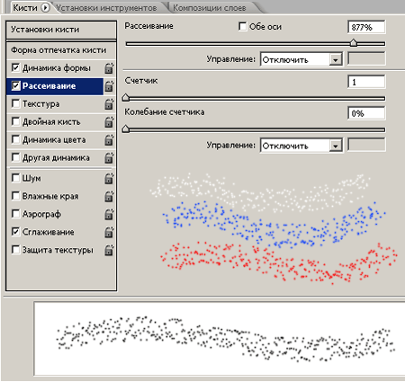The image size is (405, 382).
Task: Toggle lock icon next to Рассеивание
Action: [x=109, y=86]
